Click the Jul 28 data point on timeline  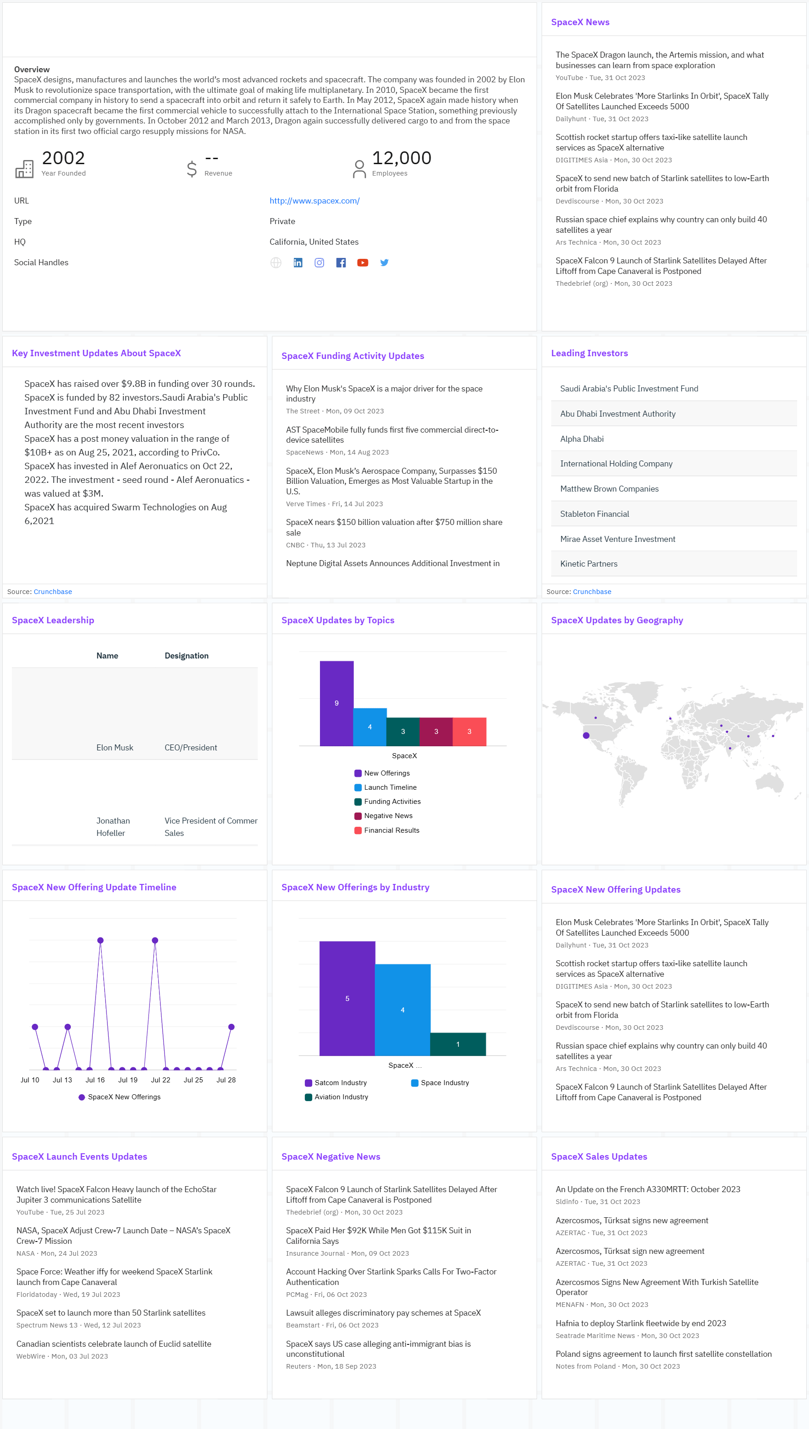pyautogui.click(x=231, y=1027)
